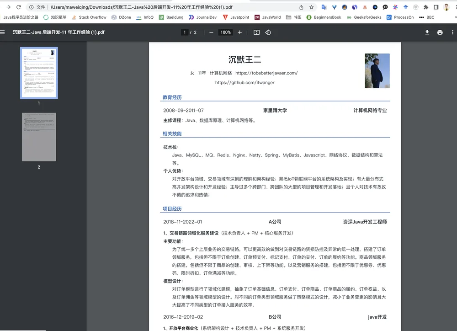
Task: Open the github.com/itwanger link
Action: click(x=245, y=83)
